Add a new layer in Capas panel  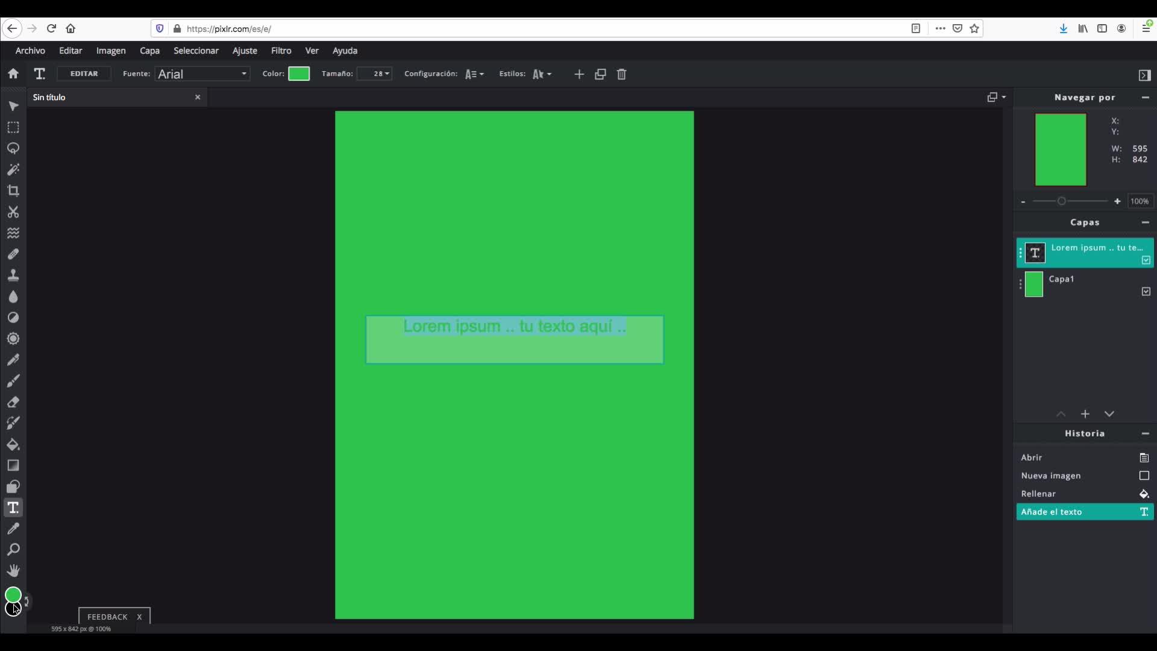[1085, 414]
